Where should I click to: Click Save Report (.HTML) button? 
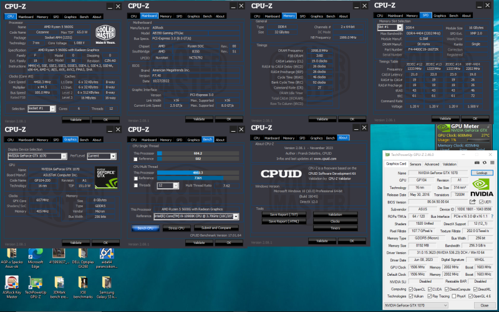284,222
